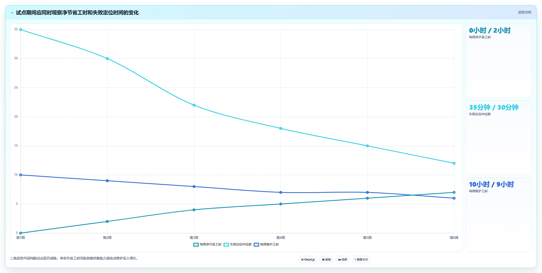542x273 pixels.
Task: Click the y-axis value 5
Action: click(x=17, y=204)
